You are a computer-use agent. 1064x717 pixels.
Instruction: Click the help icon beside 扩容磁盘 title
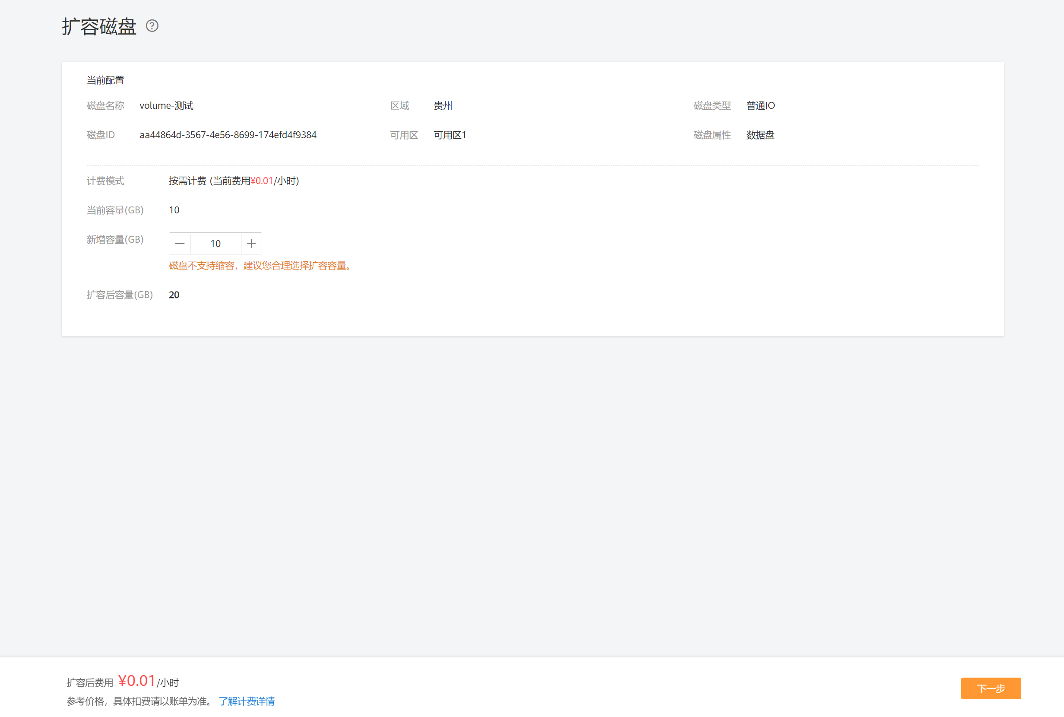[x=152, y=26]
